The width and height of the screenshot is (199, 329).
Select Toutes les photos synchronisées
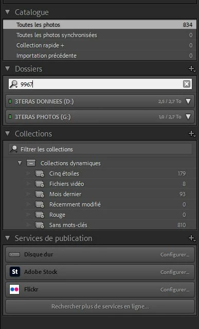[100, 35]
